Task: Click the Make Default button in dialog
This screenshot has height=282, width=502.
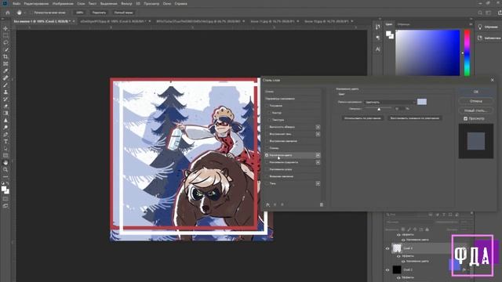Action: (362, 118)
